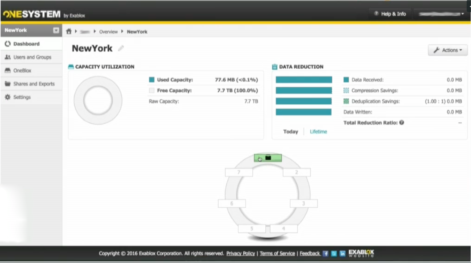Image resolution: width=471 pixels, height=263 pixels.
Task: Select empty node slot 2 in ring
Action: tap(297, 172)
